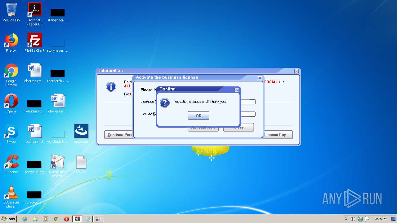Click the network tray icon
Viewport: 397px width, 223px height.
[x=360, y=219]
